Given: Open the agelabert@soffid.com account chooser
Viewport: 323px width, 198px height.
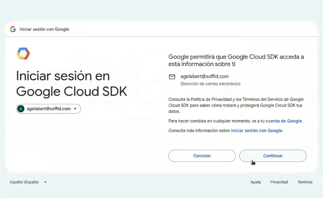Looking at the screenshot, I should (x=48, y=109).
